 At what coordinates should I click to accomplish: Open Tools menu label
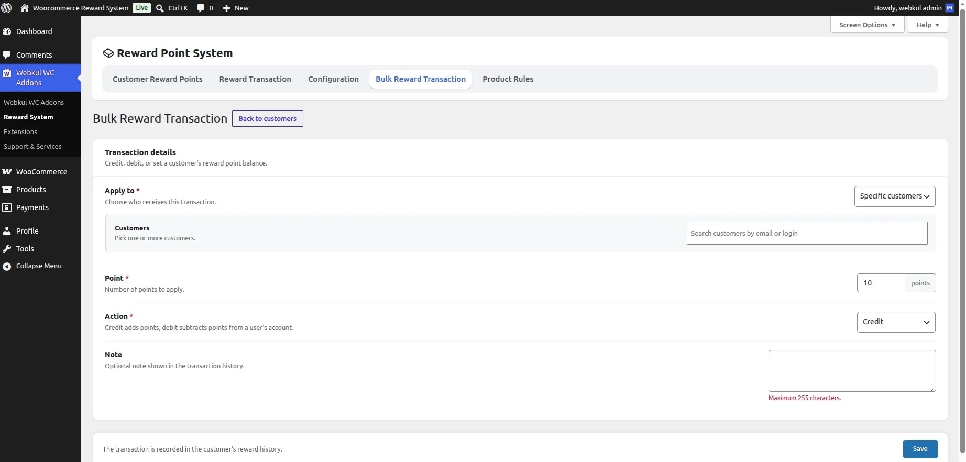tap(25, 249)
